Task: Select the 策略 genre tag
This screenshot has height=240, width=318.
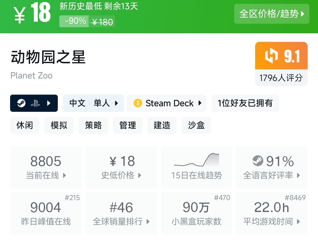Action: pyautogui.click(x=93, y=125)
